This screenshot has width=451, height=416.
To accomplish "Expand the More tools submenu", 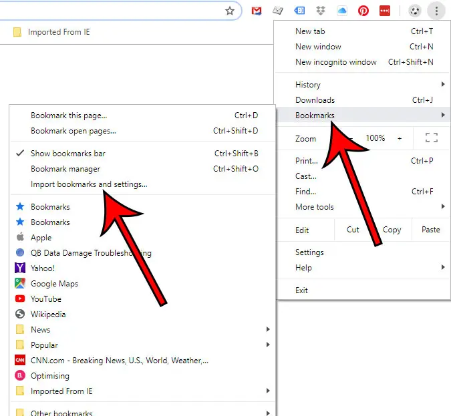I will click(x=314, y=207).
